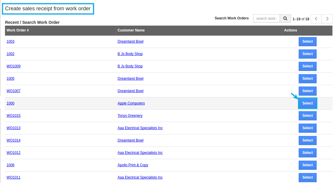View Apollo Print & Copy customer

click(x=133, y=165)
